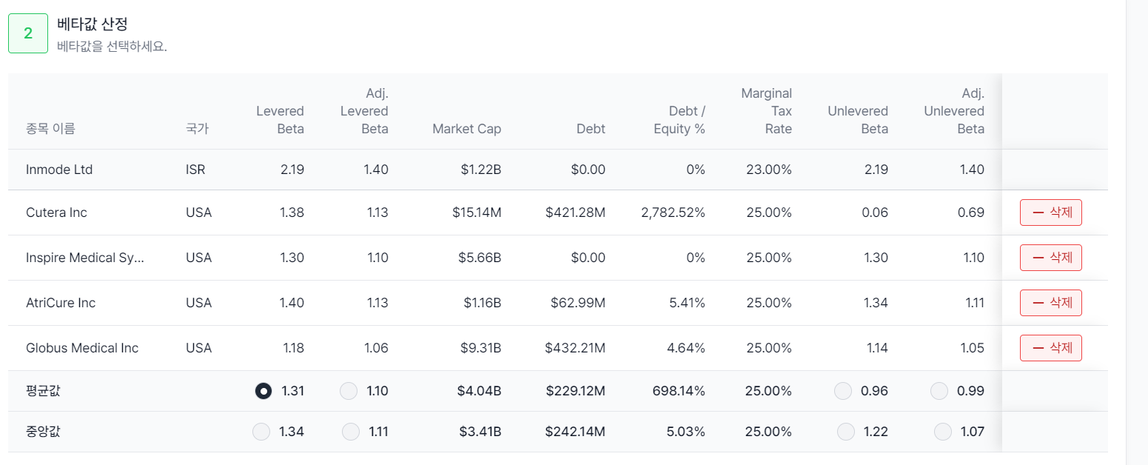Select average Adj. Levered Beta 1.10

(x=349, y=391)
